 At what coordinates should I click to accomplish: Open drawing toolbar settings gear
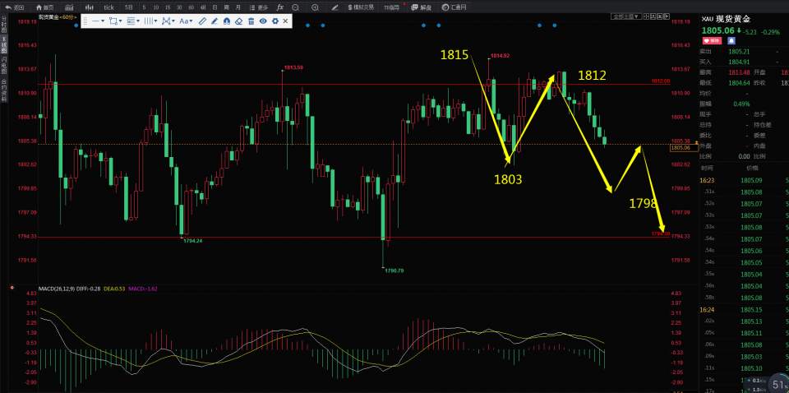click(x=275, y=21)
